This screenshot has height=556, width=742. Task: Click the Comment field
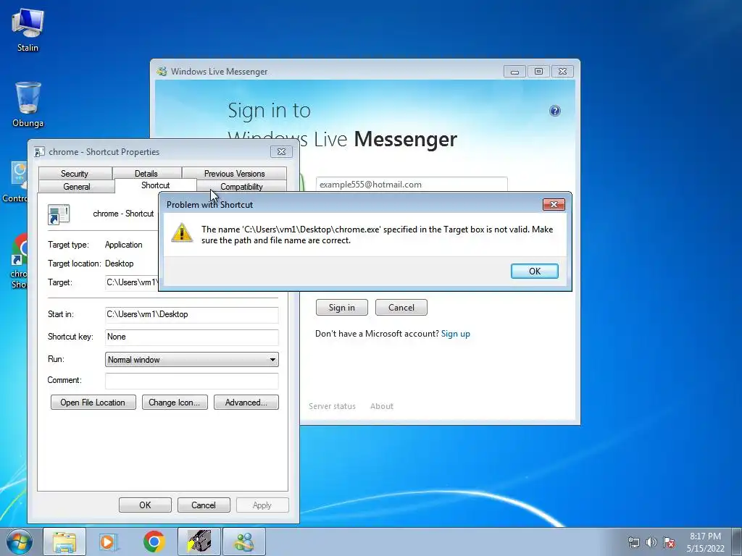coord(191,381)
